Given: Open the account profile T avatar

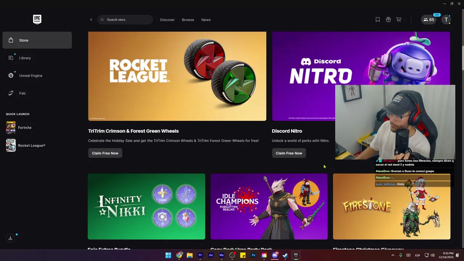Looking at the screenshot, I should click(446, 20).
